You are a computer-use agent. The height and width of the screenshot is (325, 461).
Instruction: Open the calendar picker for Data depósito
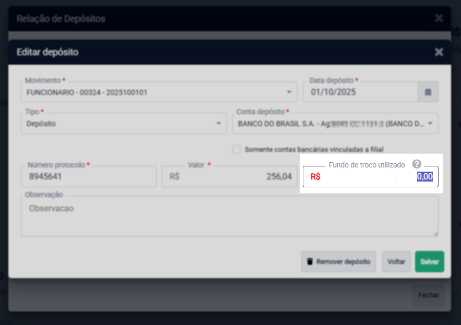tap(428, 92)
